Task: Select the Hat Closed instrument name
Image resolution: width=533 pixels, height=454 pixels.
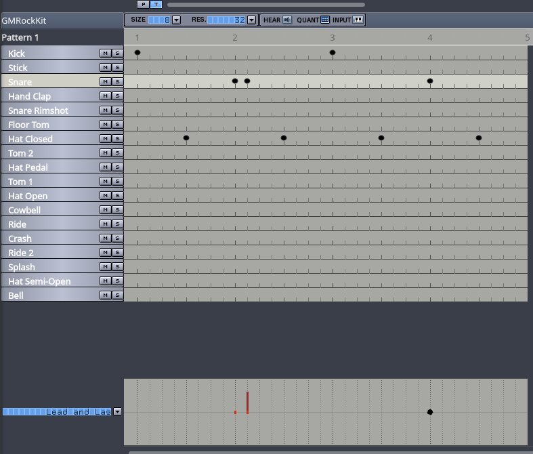Action: pyautogui.click(x=30, y=139)
